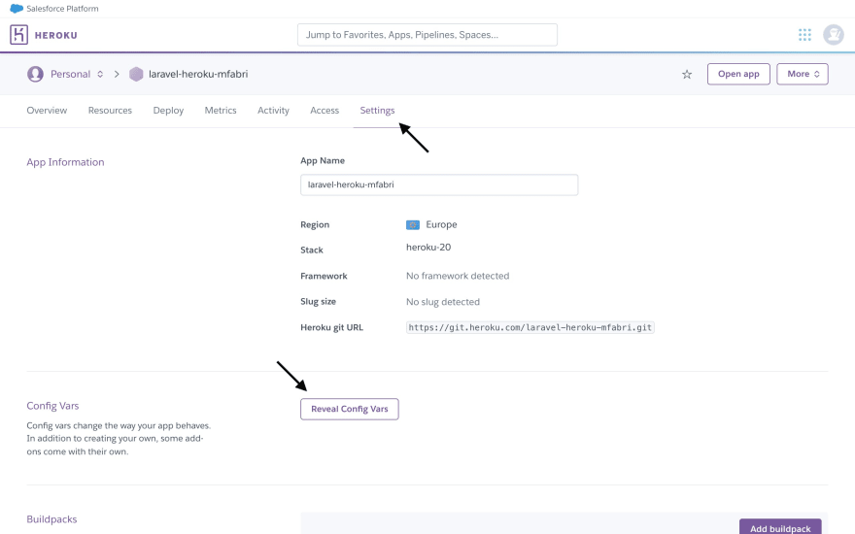Switch to the Activity tab
855x534 pixels.
pos(273,110)
